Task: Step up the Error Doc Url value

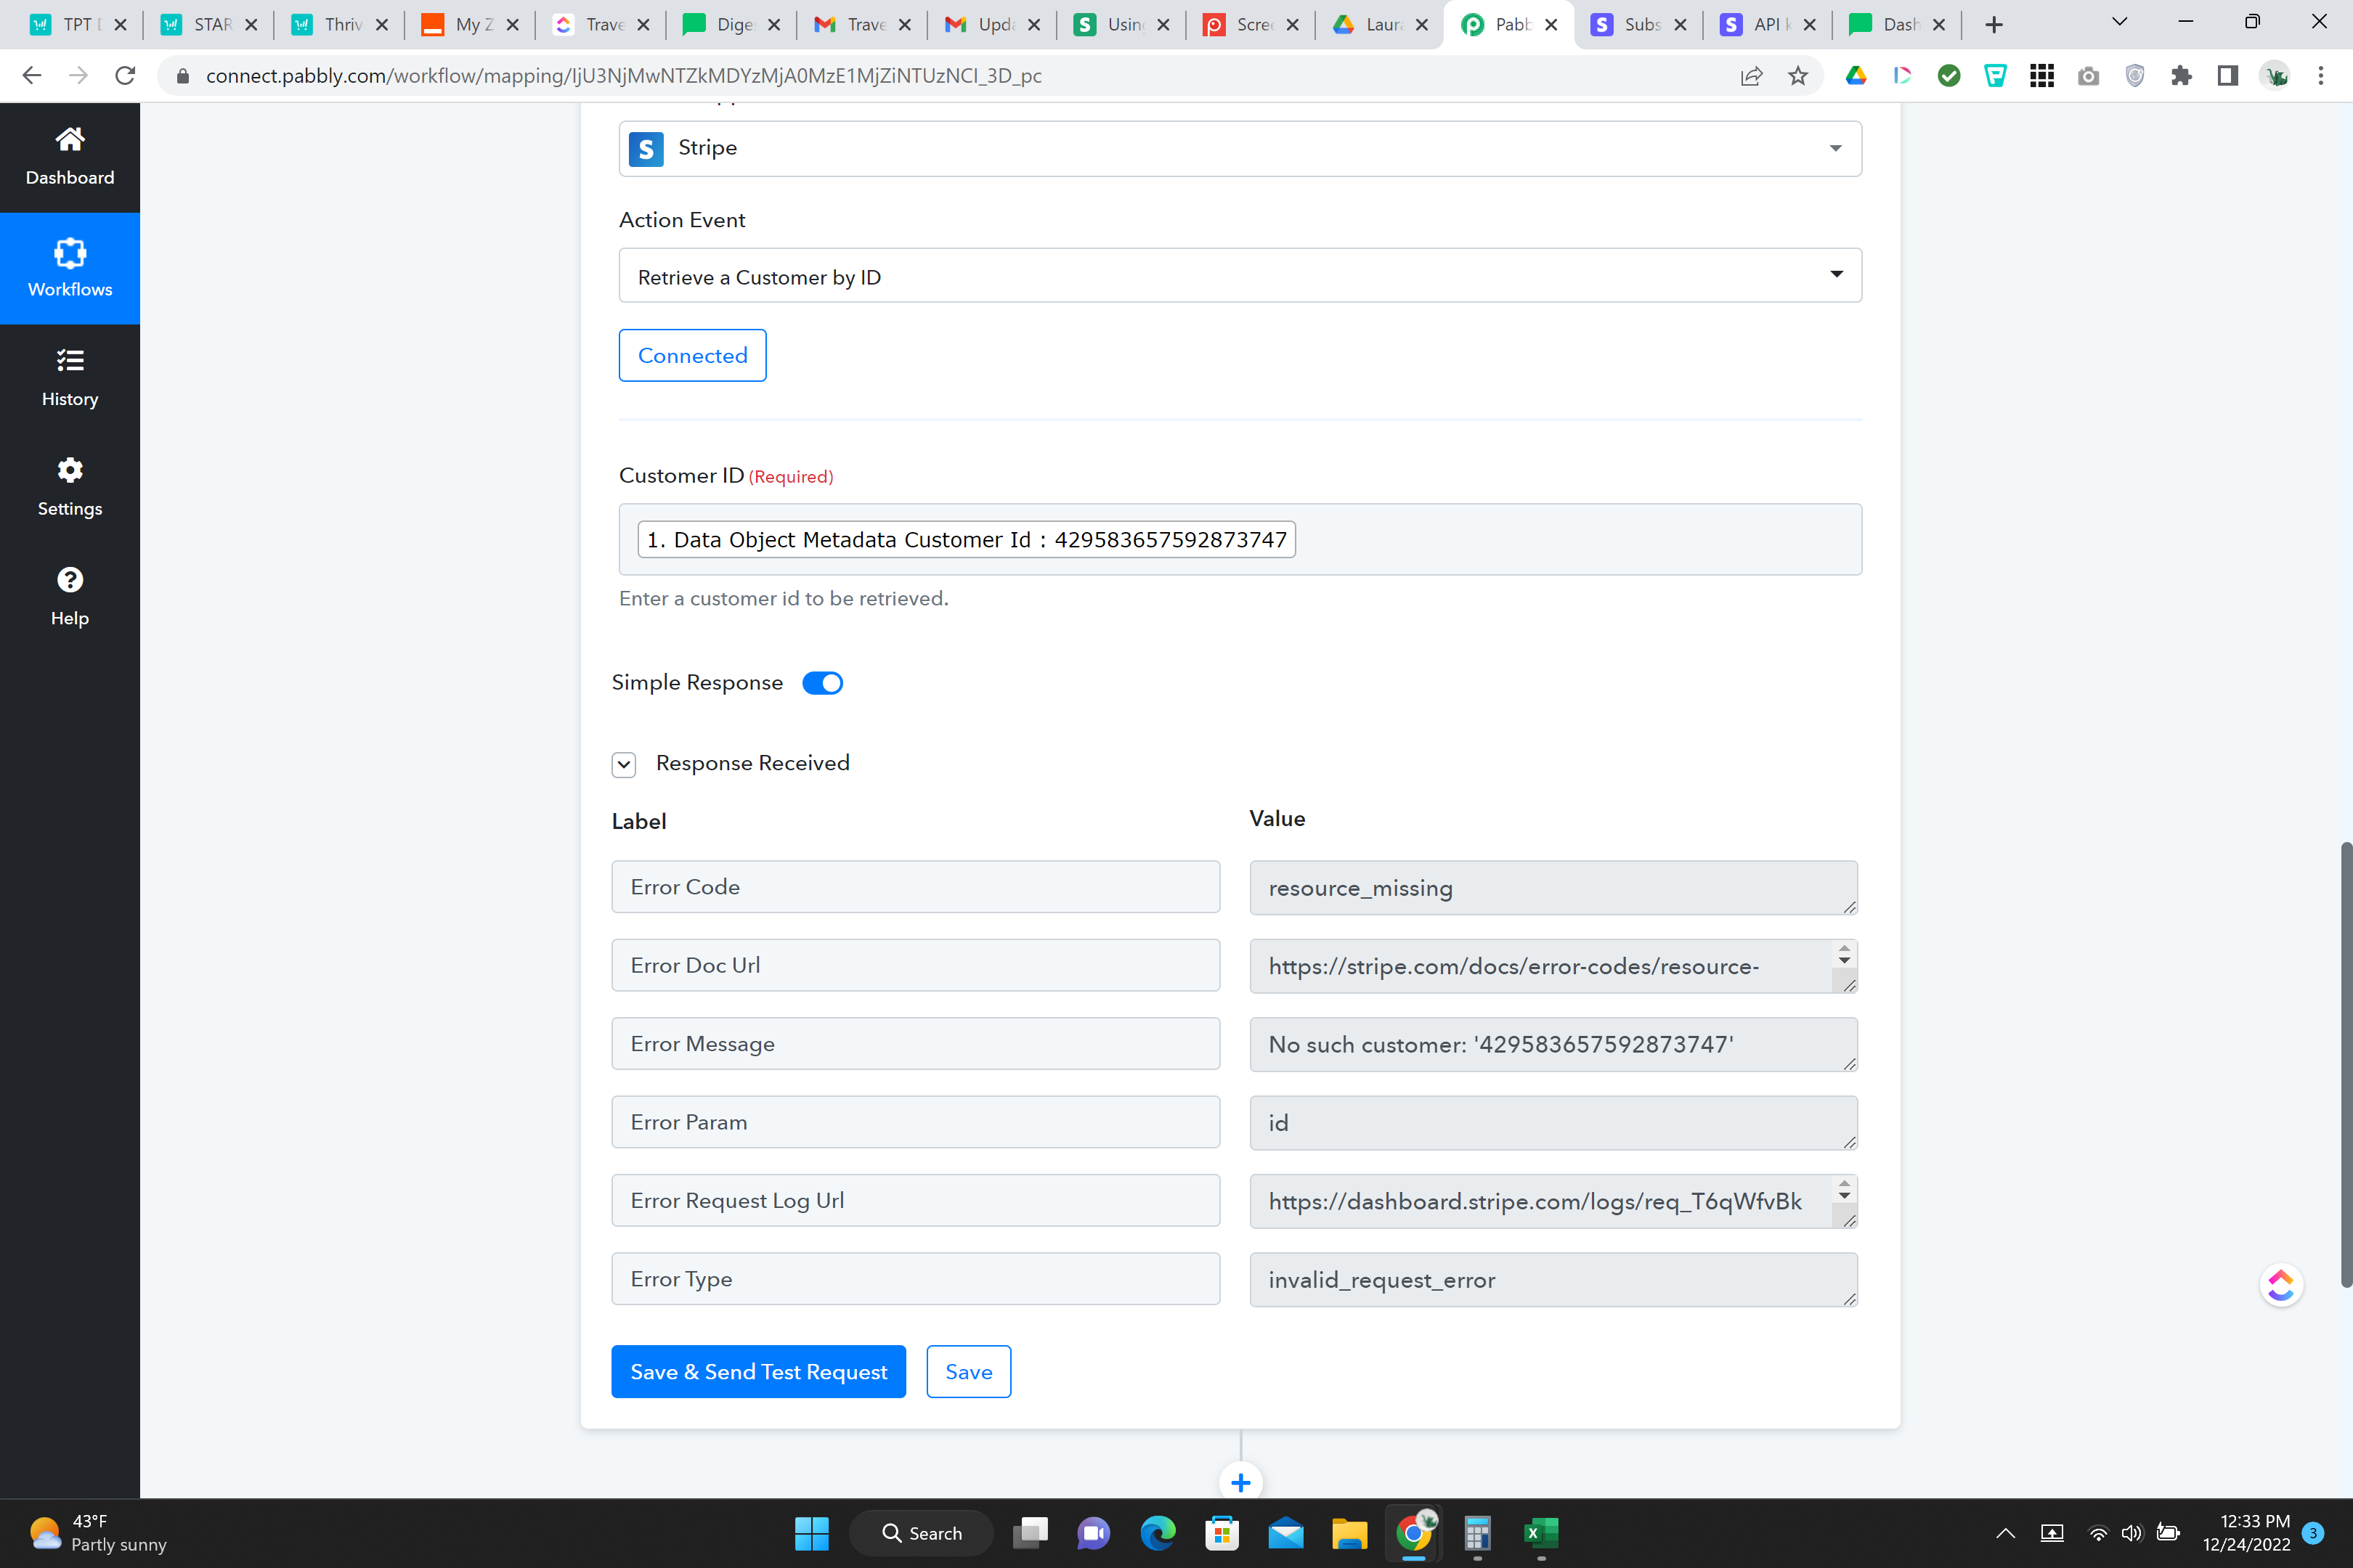Action: [x=1844, y=949]
